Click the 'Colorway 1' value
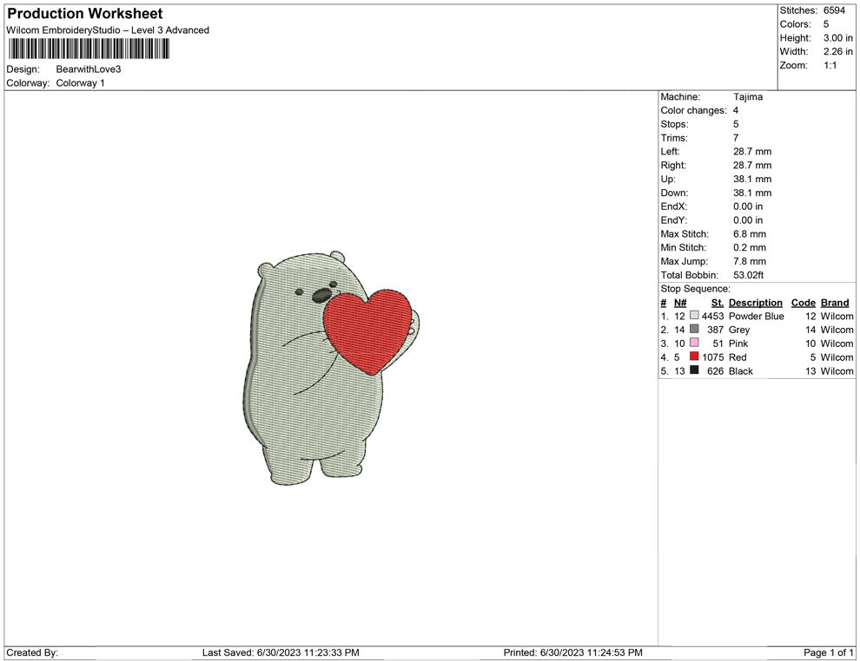Image resolution: width=860 pixels, height=661 pixels. (80, 82)
